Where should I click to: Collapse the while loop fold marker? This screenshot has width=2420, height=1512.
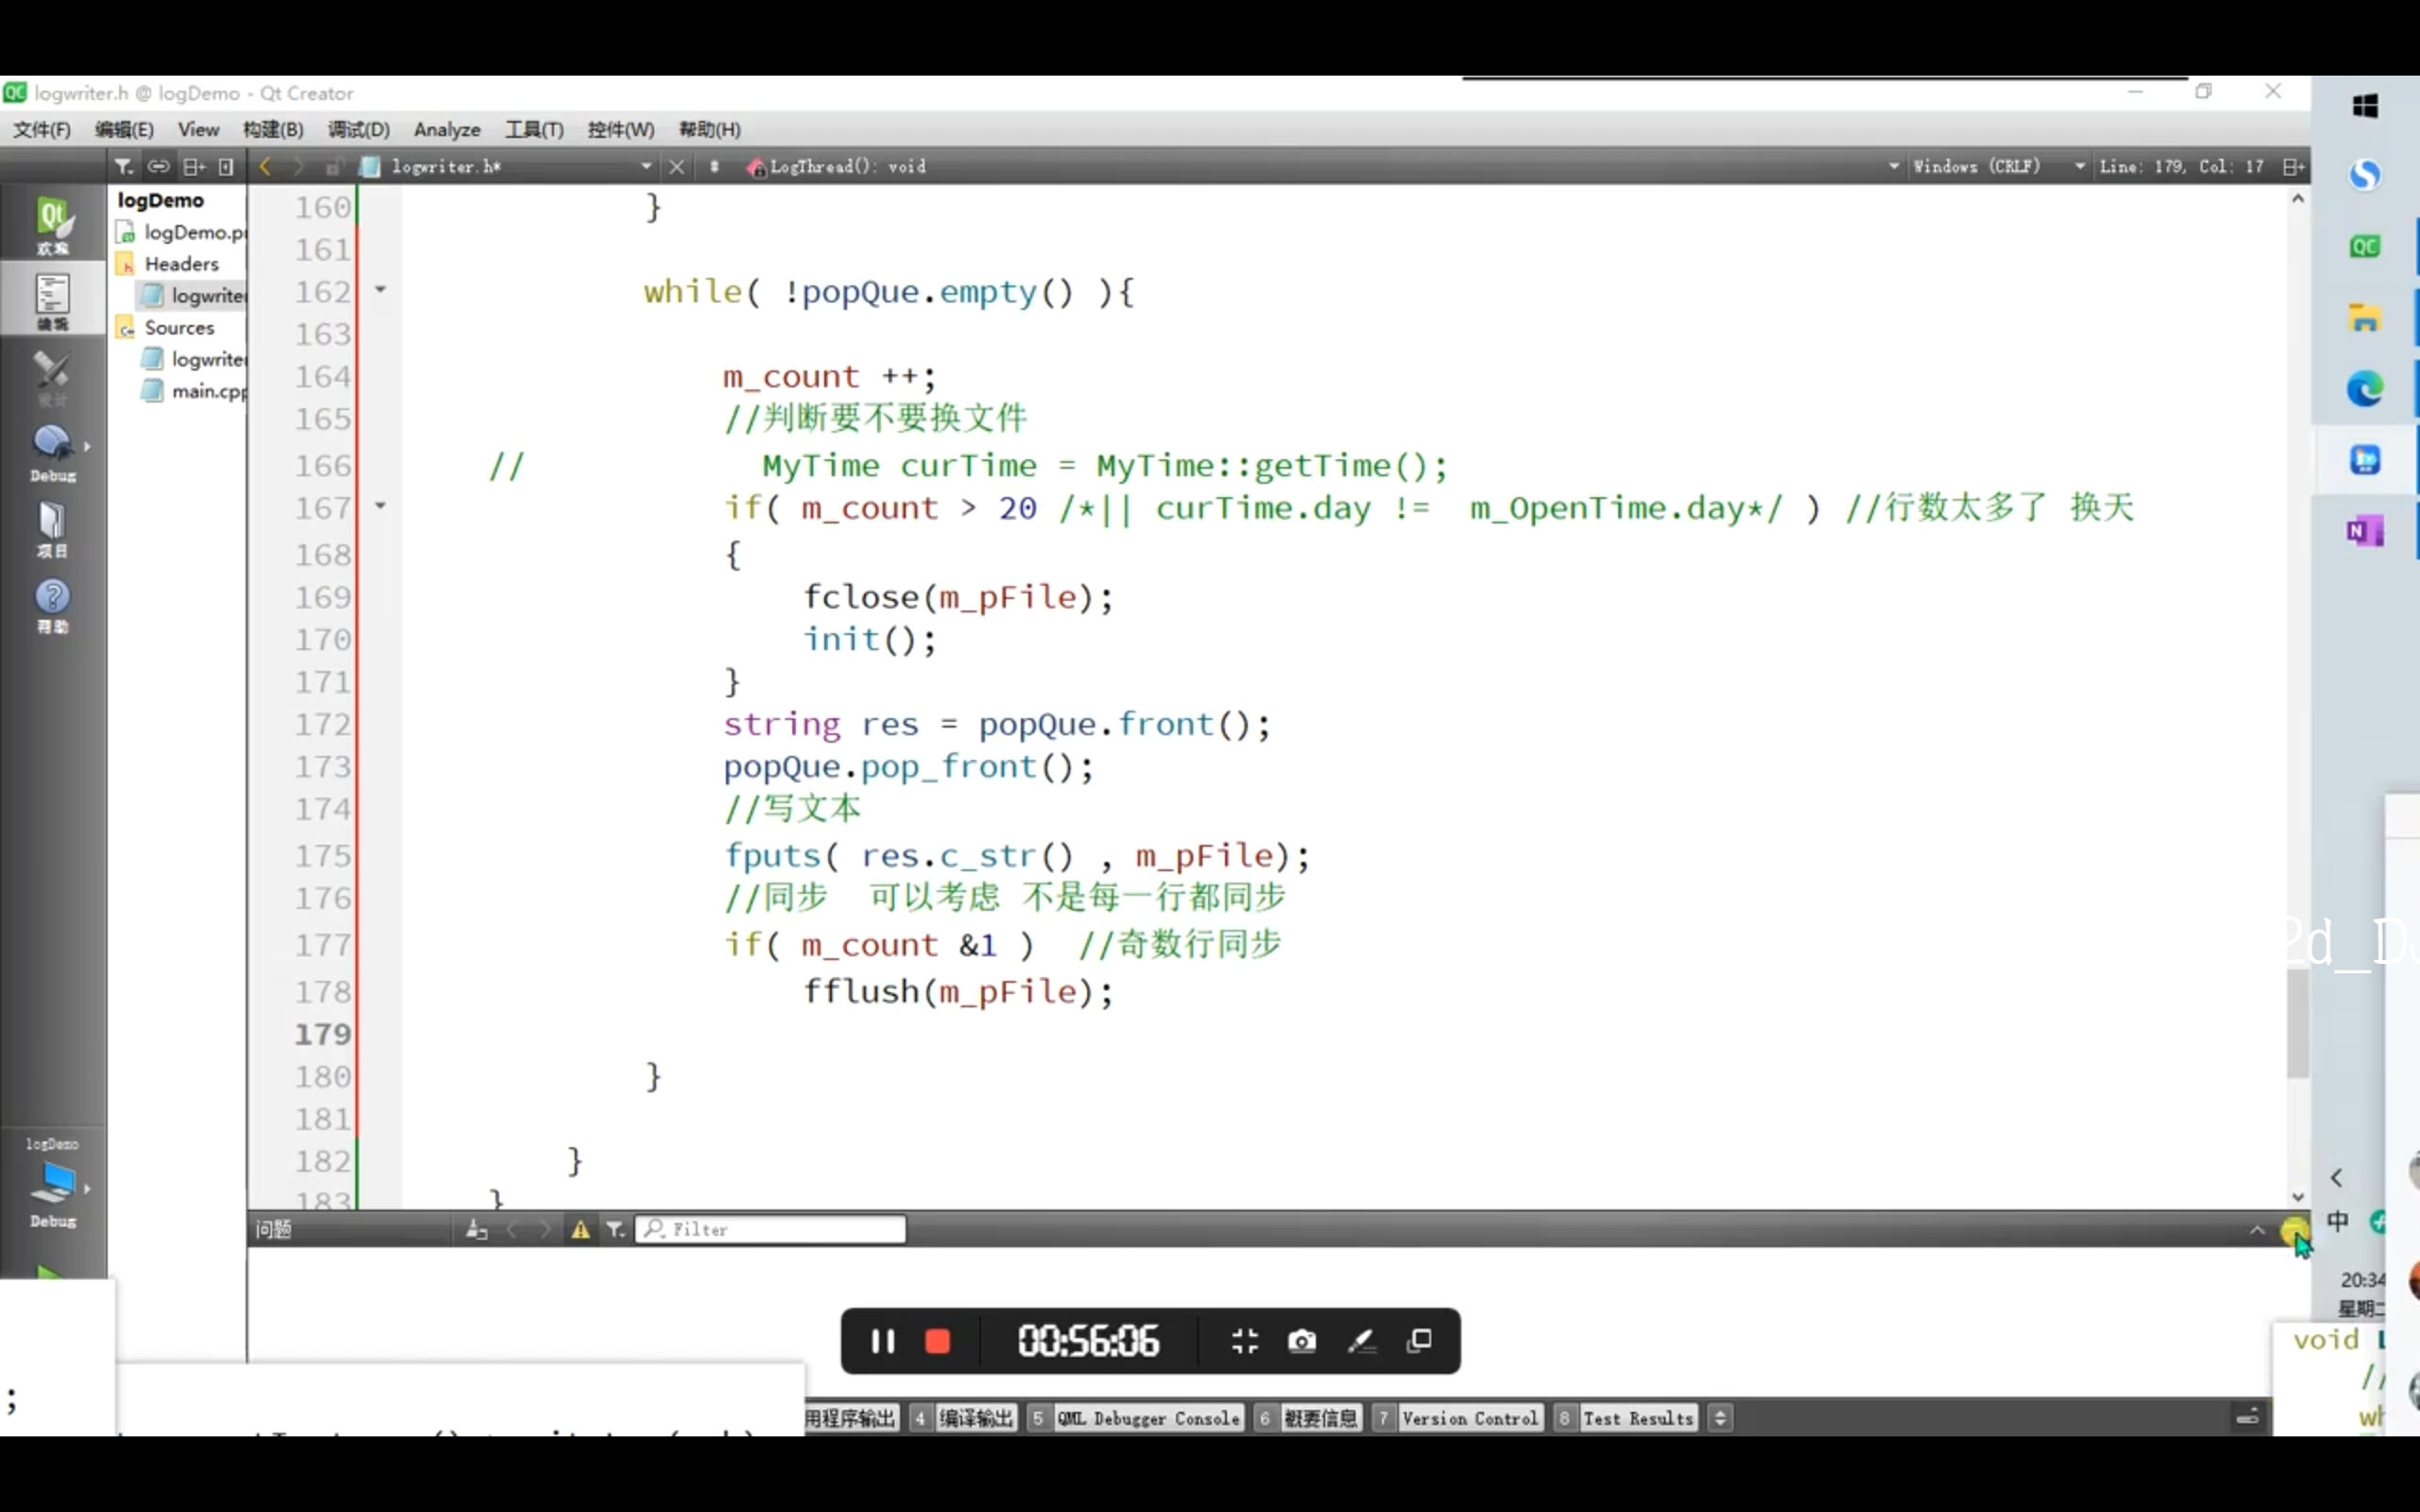click(x=380, y=290)
